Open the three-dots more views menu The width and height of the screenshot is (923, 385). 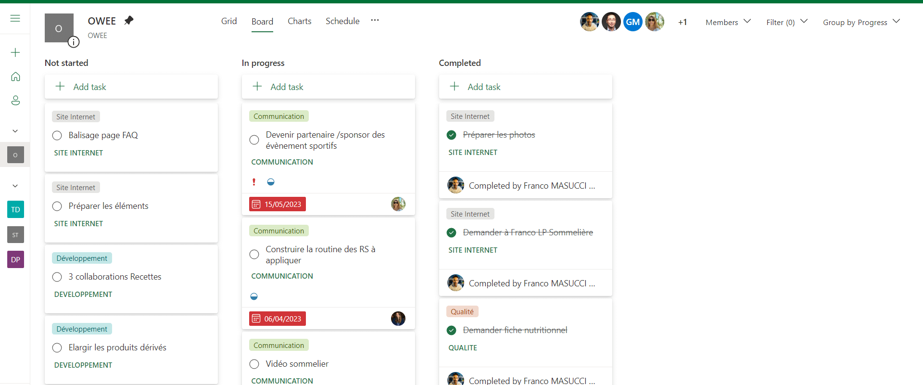[375, 20]
